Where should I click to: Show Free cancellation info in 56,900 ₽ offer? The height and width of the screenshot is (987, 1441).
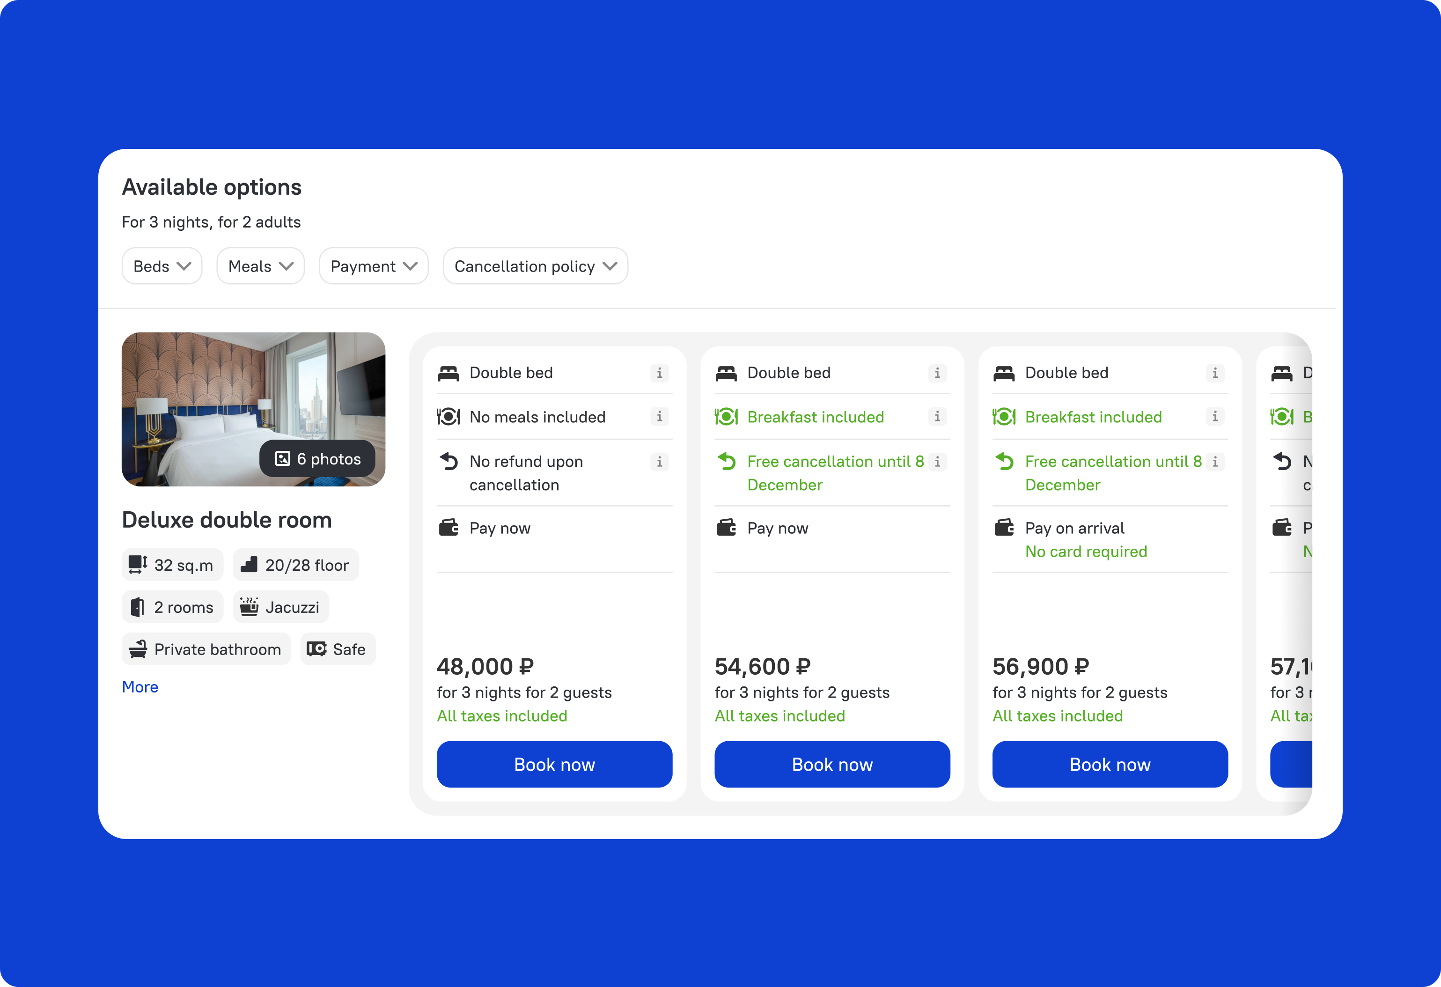(1215, 461)
